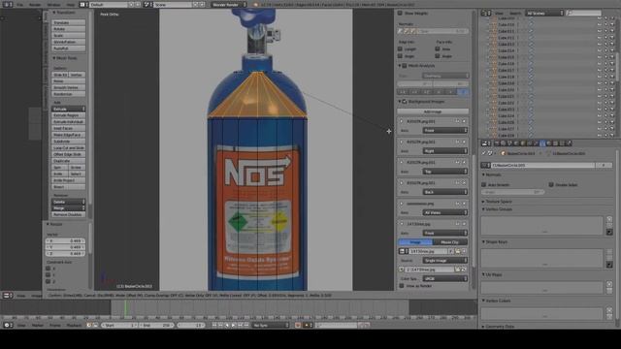The width and height of the screenshot is (621, 349).
Task: Open the File menu
Action: 19,5
